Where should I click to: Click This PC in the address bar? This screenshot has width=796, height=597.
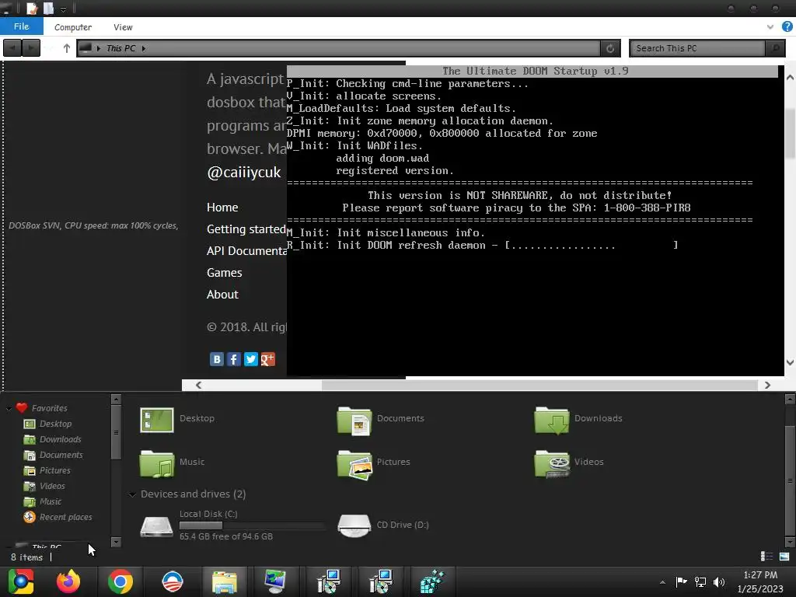pyautogui.click(x=120, y=48)
